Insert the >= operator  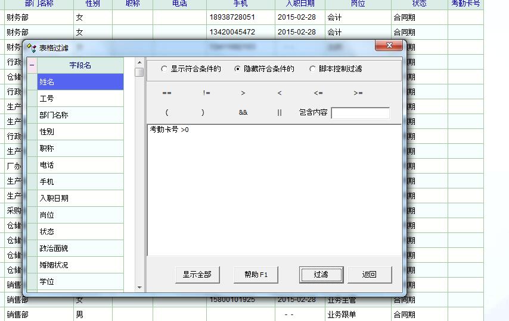[358, 93]
